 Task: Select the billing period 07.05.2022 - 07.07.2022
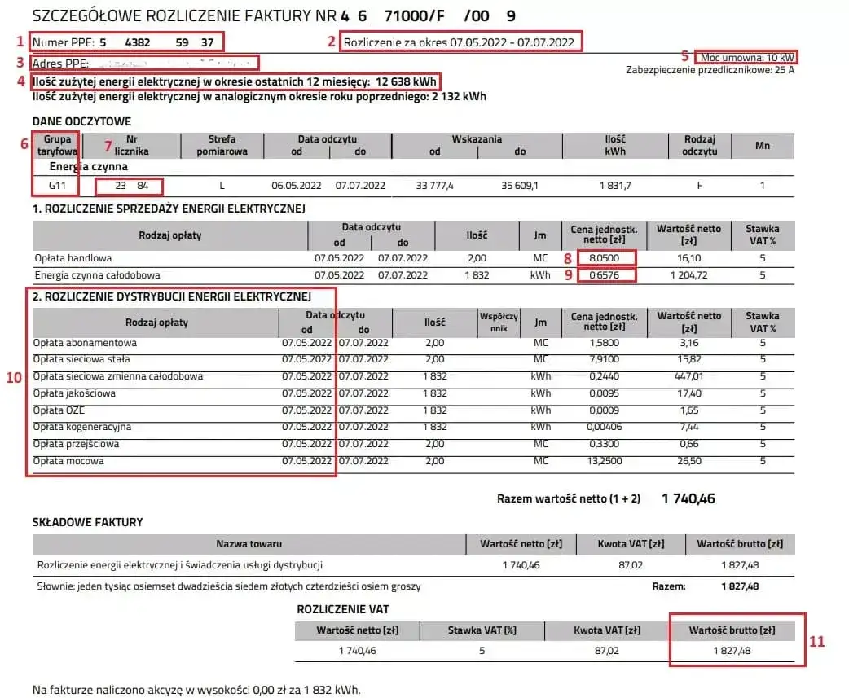click(x=460, y=42)
